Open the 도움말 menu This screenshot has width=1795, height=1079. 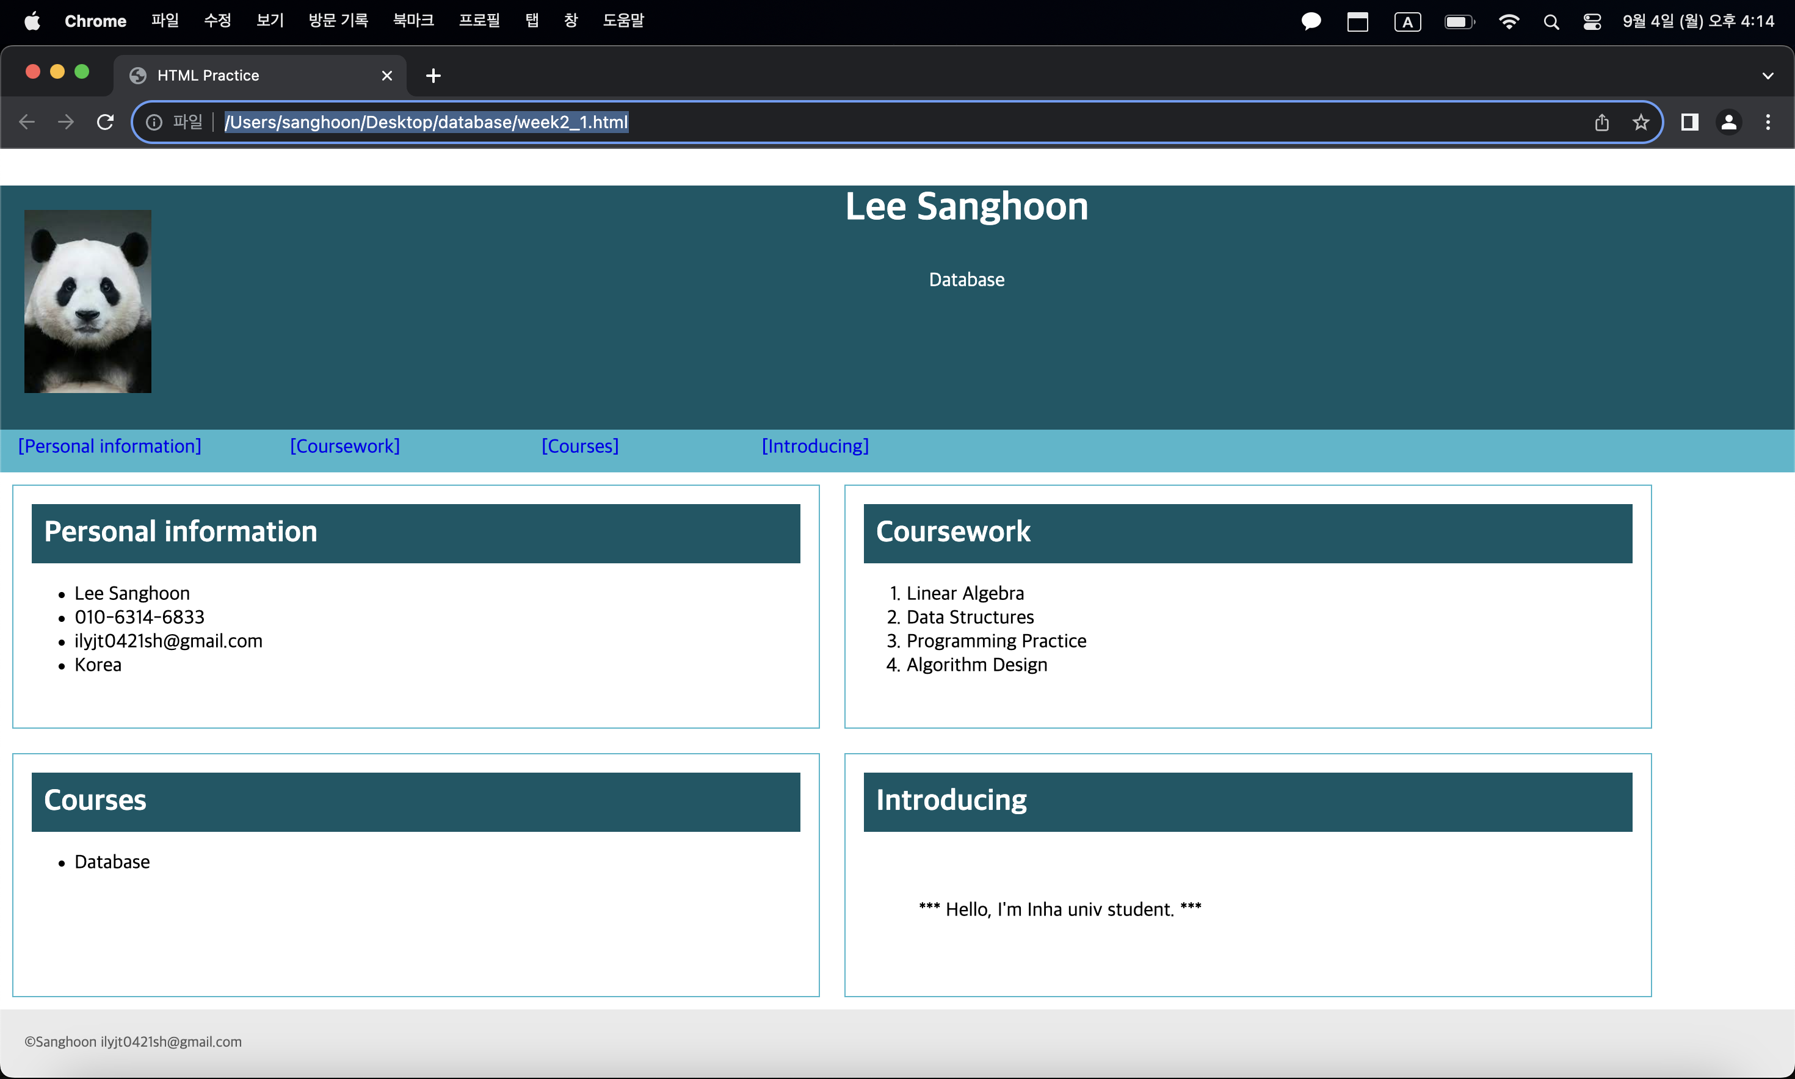coord(623,21)
